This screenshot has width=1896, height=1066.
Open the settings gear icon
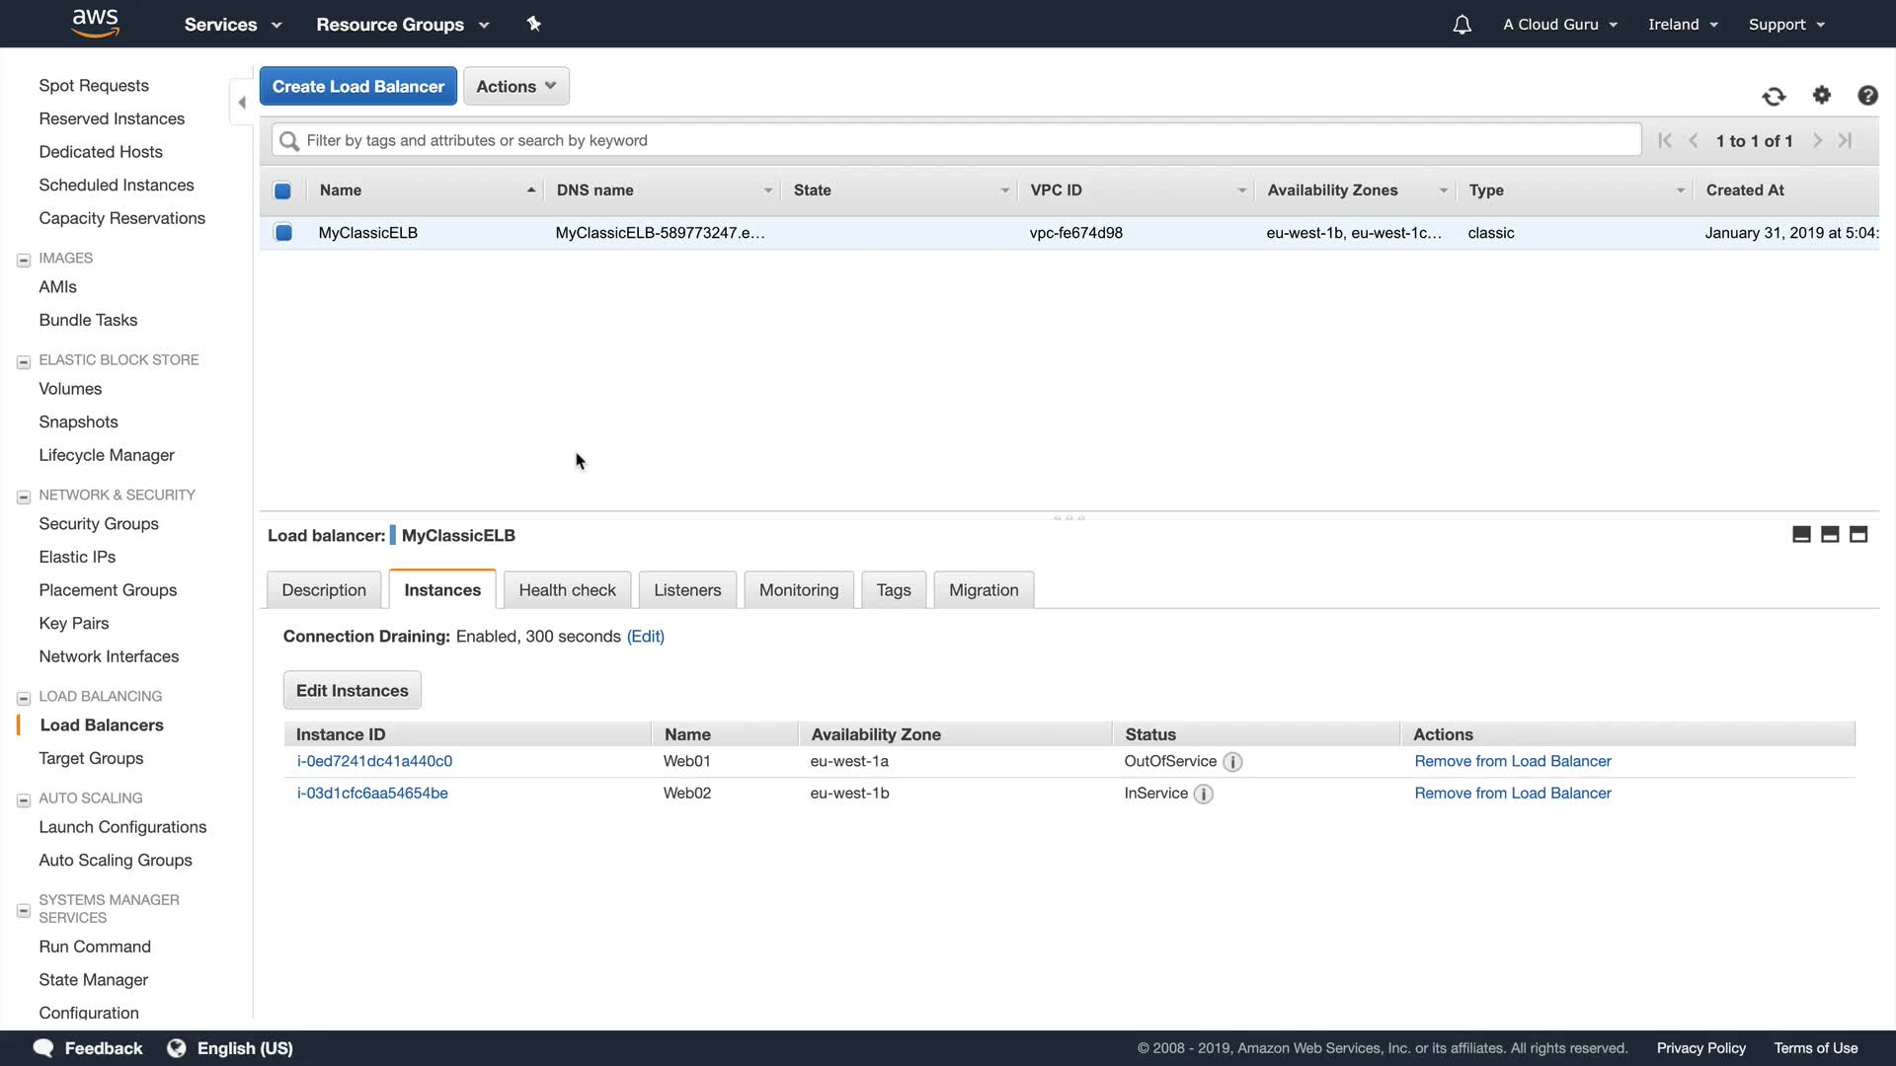1821,95
